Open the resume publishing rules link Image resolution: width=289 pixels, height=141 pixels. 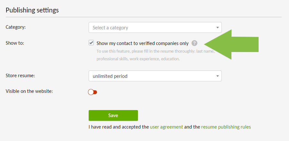pyautogui.click(x=226, y=127)
